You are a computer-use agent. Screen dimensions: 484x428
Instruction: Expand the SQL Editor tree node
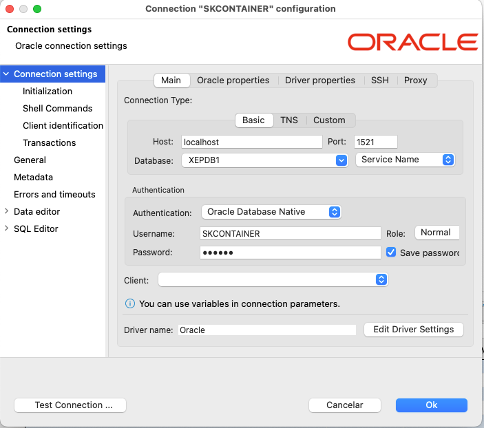(7, 229)
